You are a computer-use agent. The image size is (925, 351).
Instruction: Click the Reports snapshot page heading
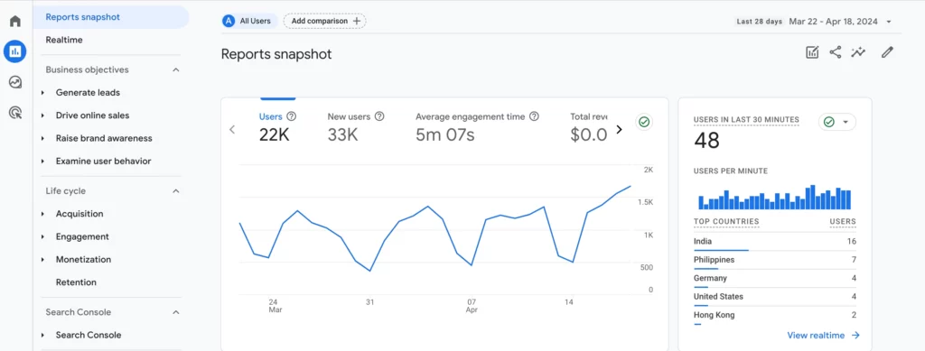[x=276, y=55]
